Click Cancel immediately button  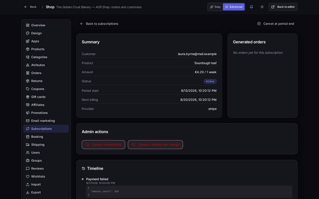point(103,145)
